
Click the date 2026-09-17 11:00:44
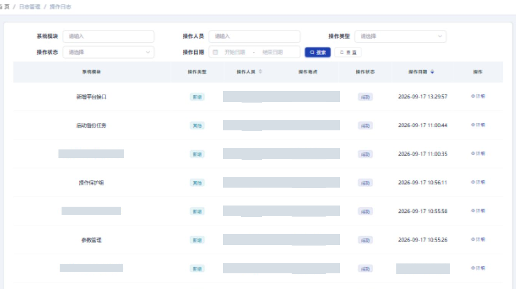(x=423, y=125)
